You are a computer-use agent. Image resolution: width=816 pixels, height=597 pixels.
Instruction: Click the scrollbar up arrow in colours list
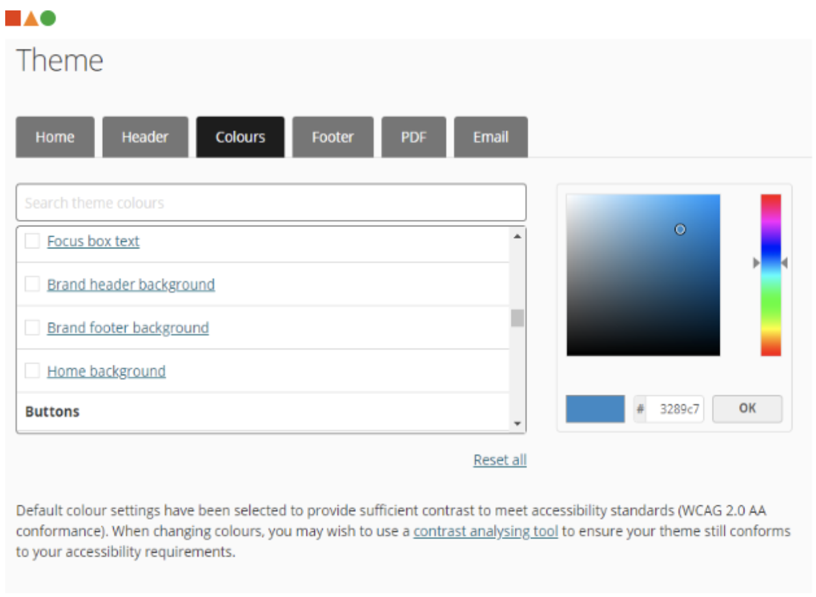516,235
